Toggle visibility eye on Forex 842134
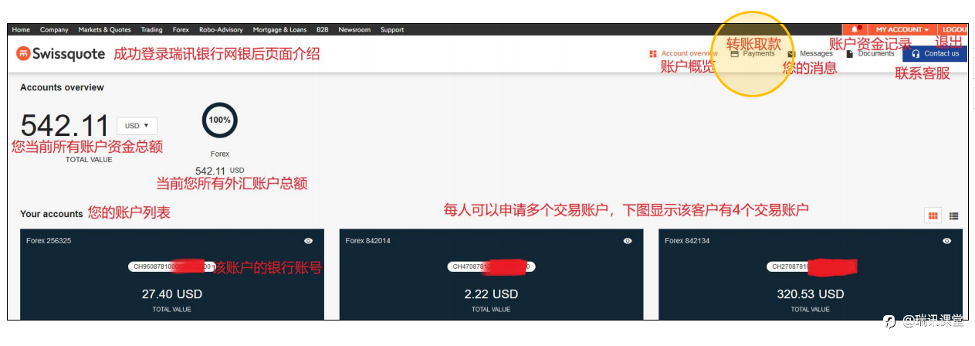The width and height of the screenshot is (975, 346). coord(947,241)
